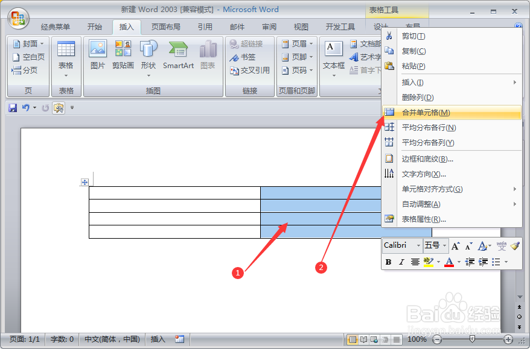Click the table move handle

(85, 182)
